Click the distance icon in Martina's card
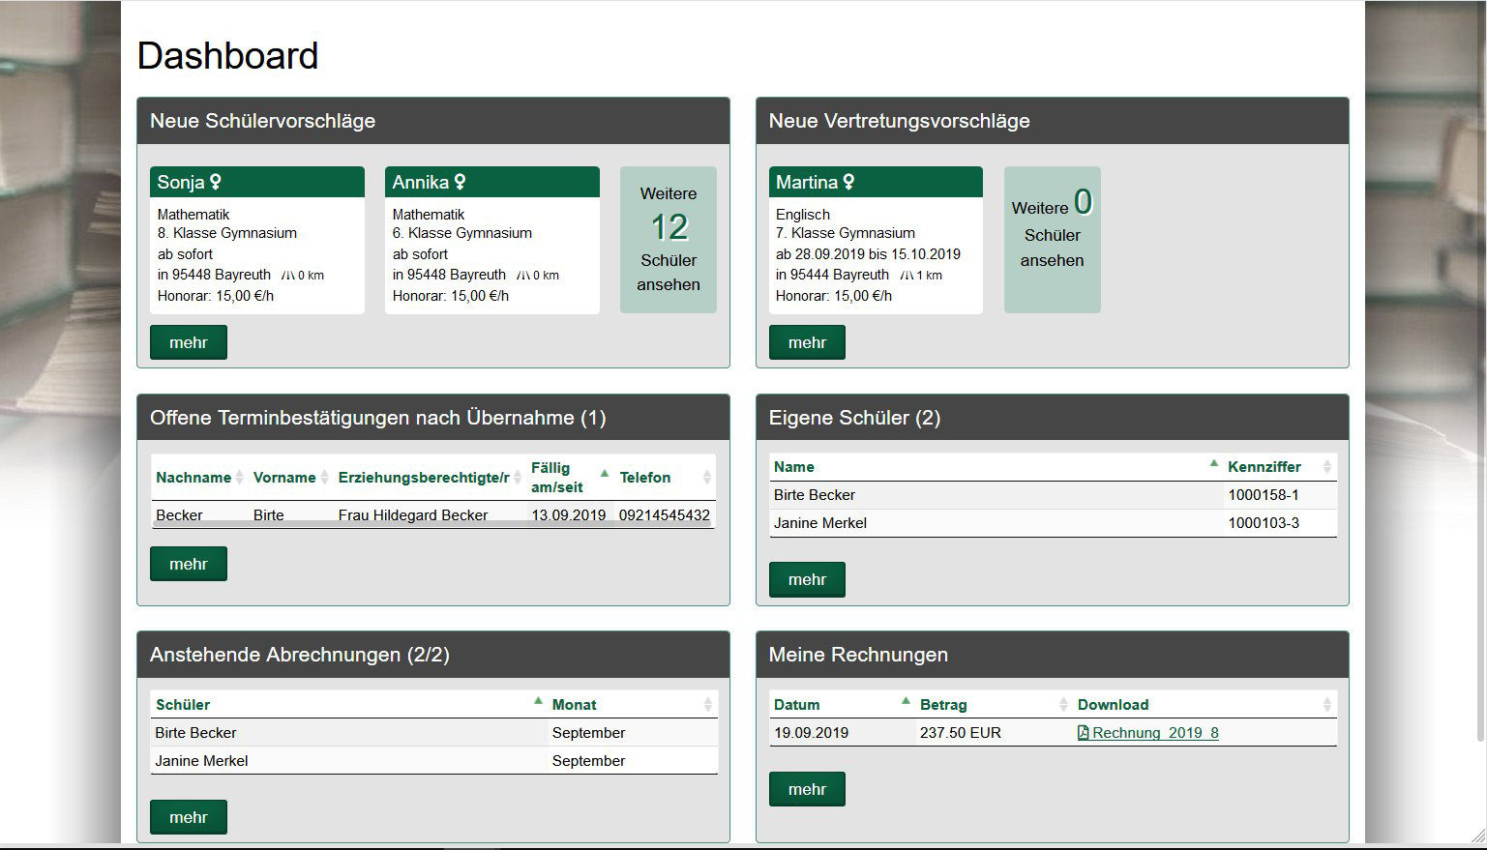The height and width of the screenshot is (850, 1487). click(x=906, y=276)
